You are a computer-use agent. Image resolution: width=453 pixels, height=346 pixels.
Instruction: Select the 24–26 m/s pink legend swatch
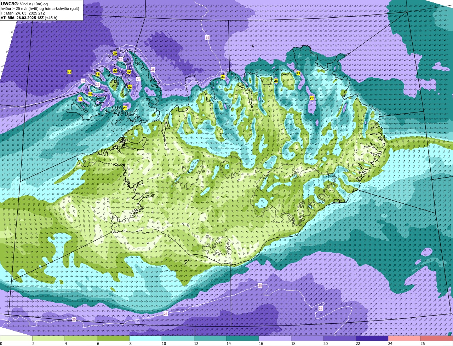405,339
